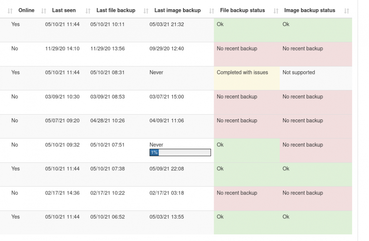Select row with last seen 02/17/21 14:36
369x241 pixels.
click(x=176, y=199)
